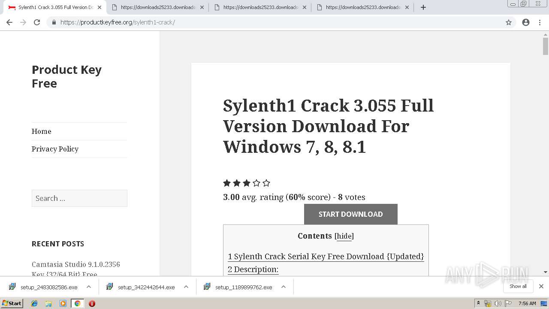
Task: Open the red Opera icon in the taskbar
Action: [x=92, y=303]
